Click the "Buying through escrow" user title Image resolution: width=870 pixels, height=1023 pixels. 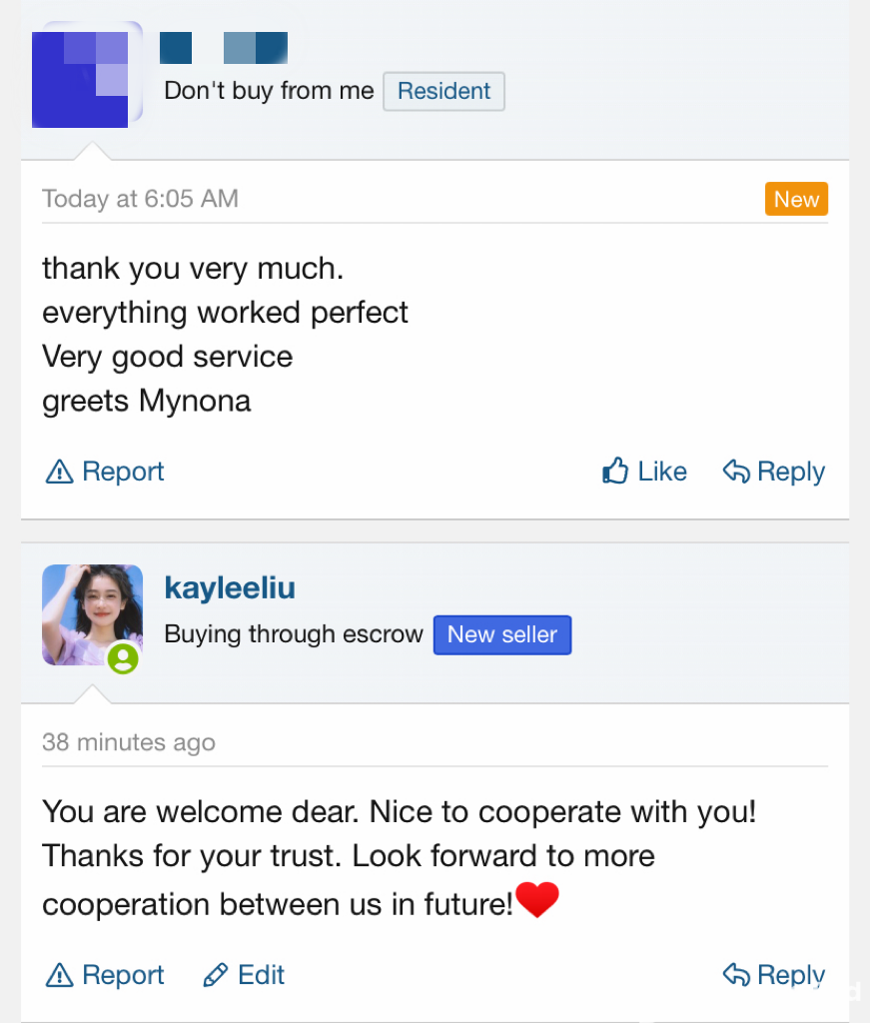coord(294,634)
